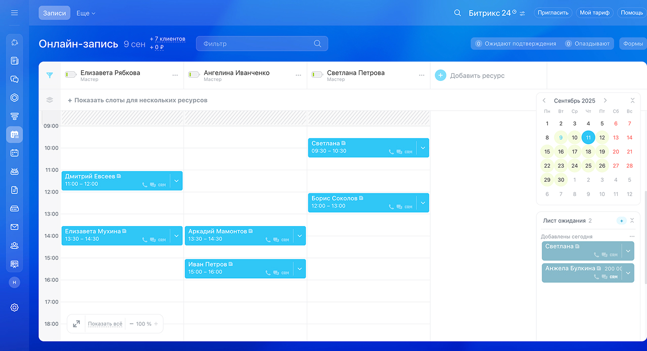This screenshot has width=647, height=351.
Task: Expand the dropdown on Борис Соколов booking
Action: point(423,203)
